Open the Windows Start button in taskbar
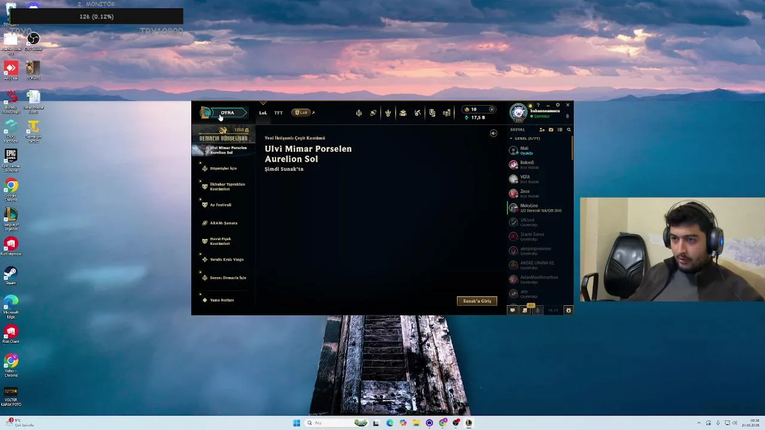Screen dimensions: 765x430 point(296,423)
